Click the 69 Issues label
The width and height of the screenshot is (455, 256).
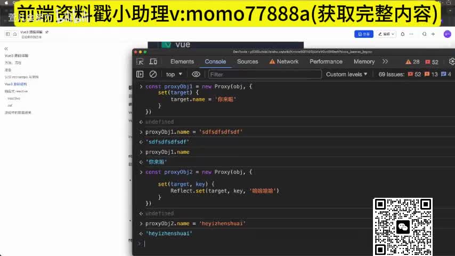[x=391, y=74]
